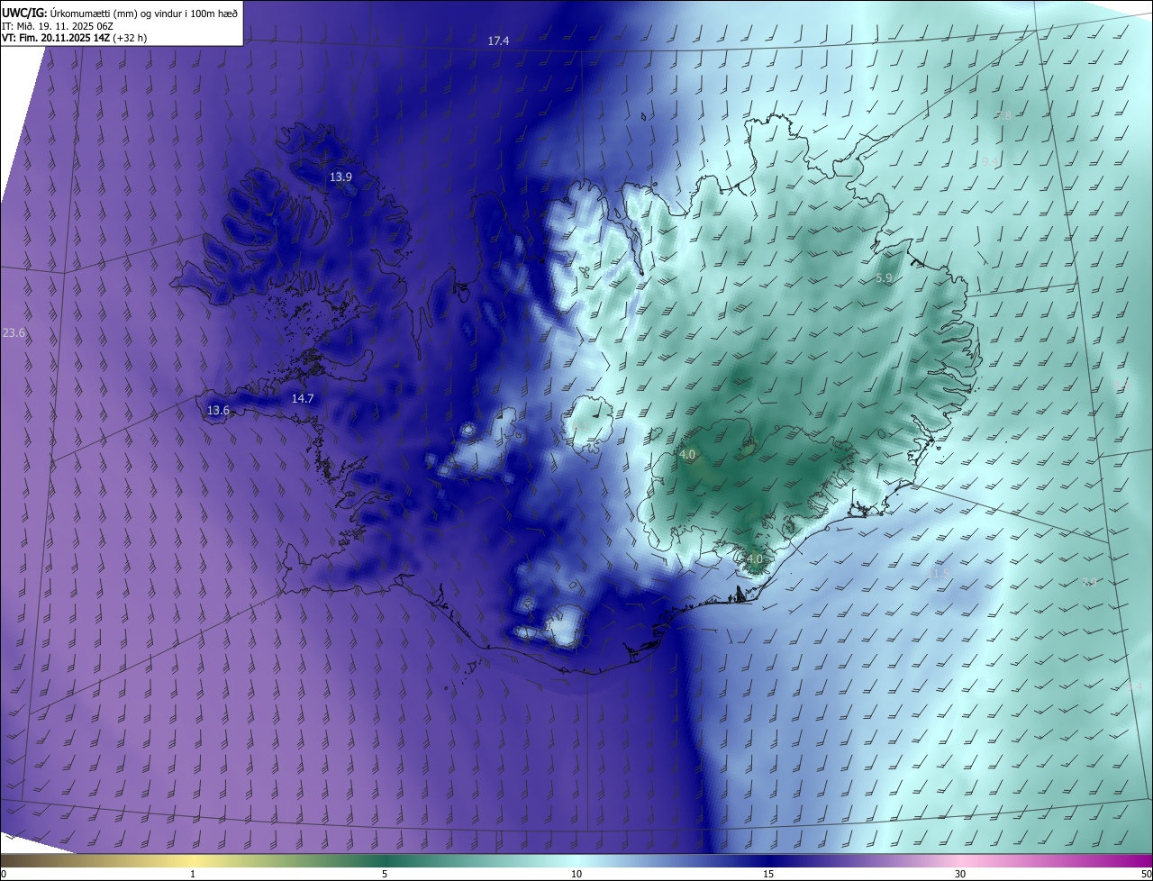Click the 7.8 value label on the map
Image resolution: width=1153 pixels, height=881 pixels.
(1003, 116)
